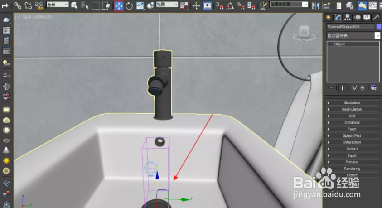The width and height of the screenshot is (382, 208).
Task: Expand the Grid rollout
Action: [x=352, y=116]
